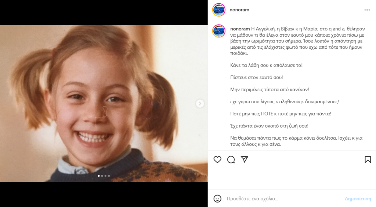Viewport: 376px width, 207px height.
Task: Select the active white carousel dot
Action: (99, 176)
